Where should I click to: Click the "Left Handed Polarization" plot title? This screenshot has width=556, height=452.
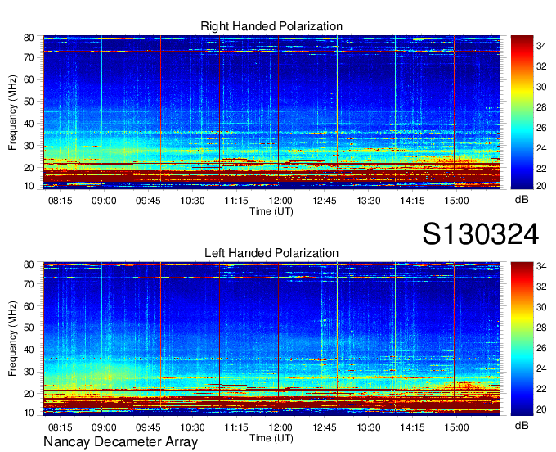click(271, 253)
